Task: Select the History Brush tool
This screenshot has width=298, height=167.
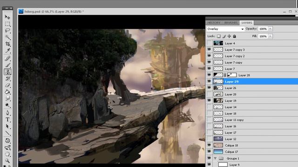Action: 7,78
